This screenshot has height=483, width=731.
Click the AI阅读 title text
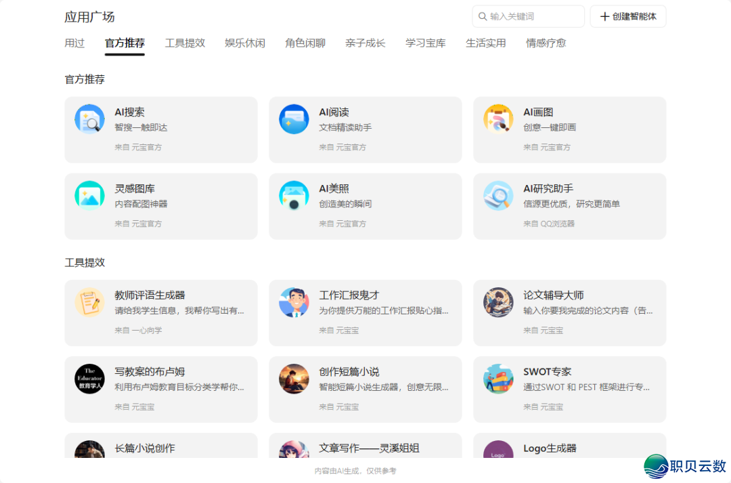coord(334,112)
